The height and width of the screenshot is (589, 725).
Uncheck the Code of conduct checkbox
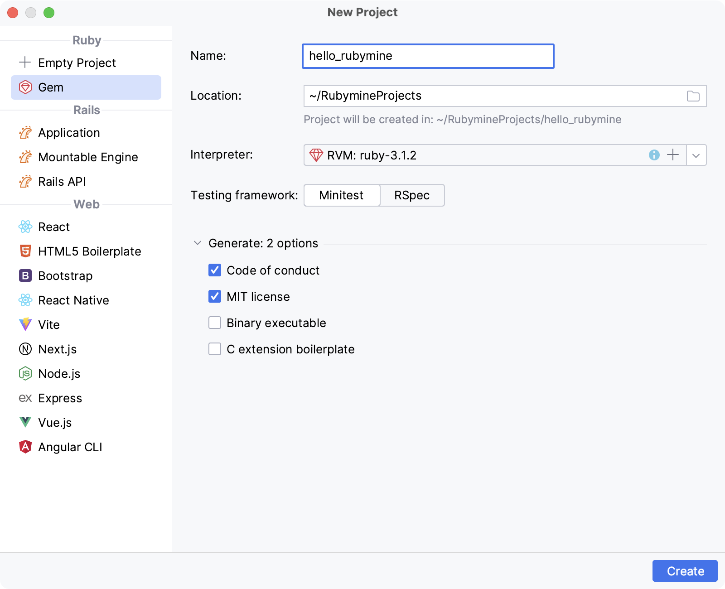click(x=215, y=270)
